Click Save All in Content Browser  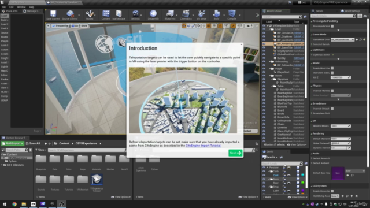(x=33, y=143)
